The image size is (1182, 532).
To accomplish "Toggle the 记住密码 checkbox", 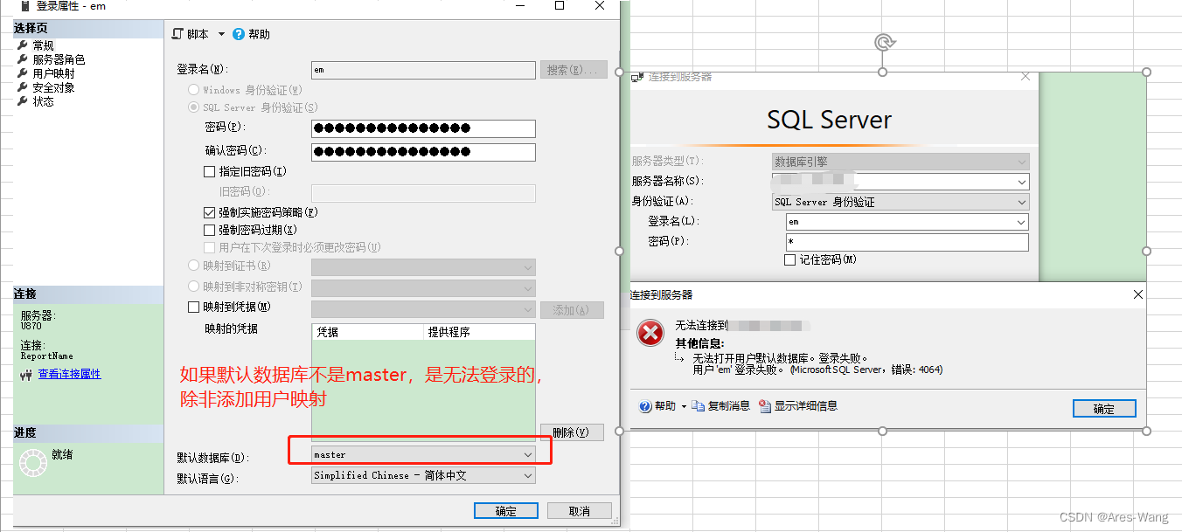I will [790, 259].
